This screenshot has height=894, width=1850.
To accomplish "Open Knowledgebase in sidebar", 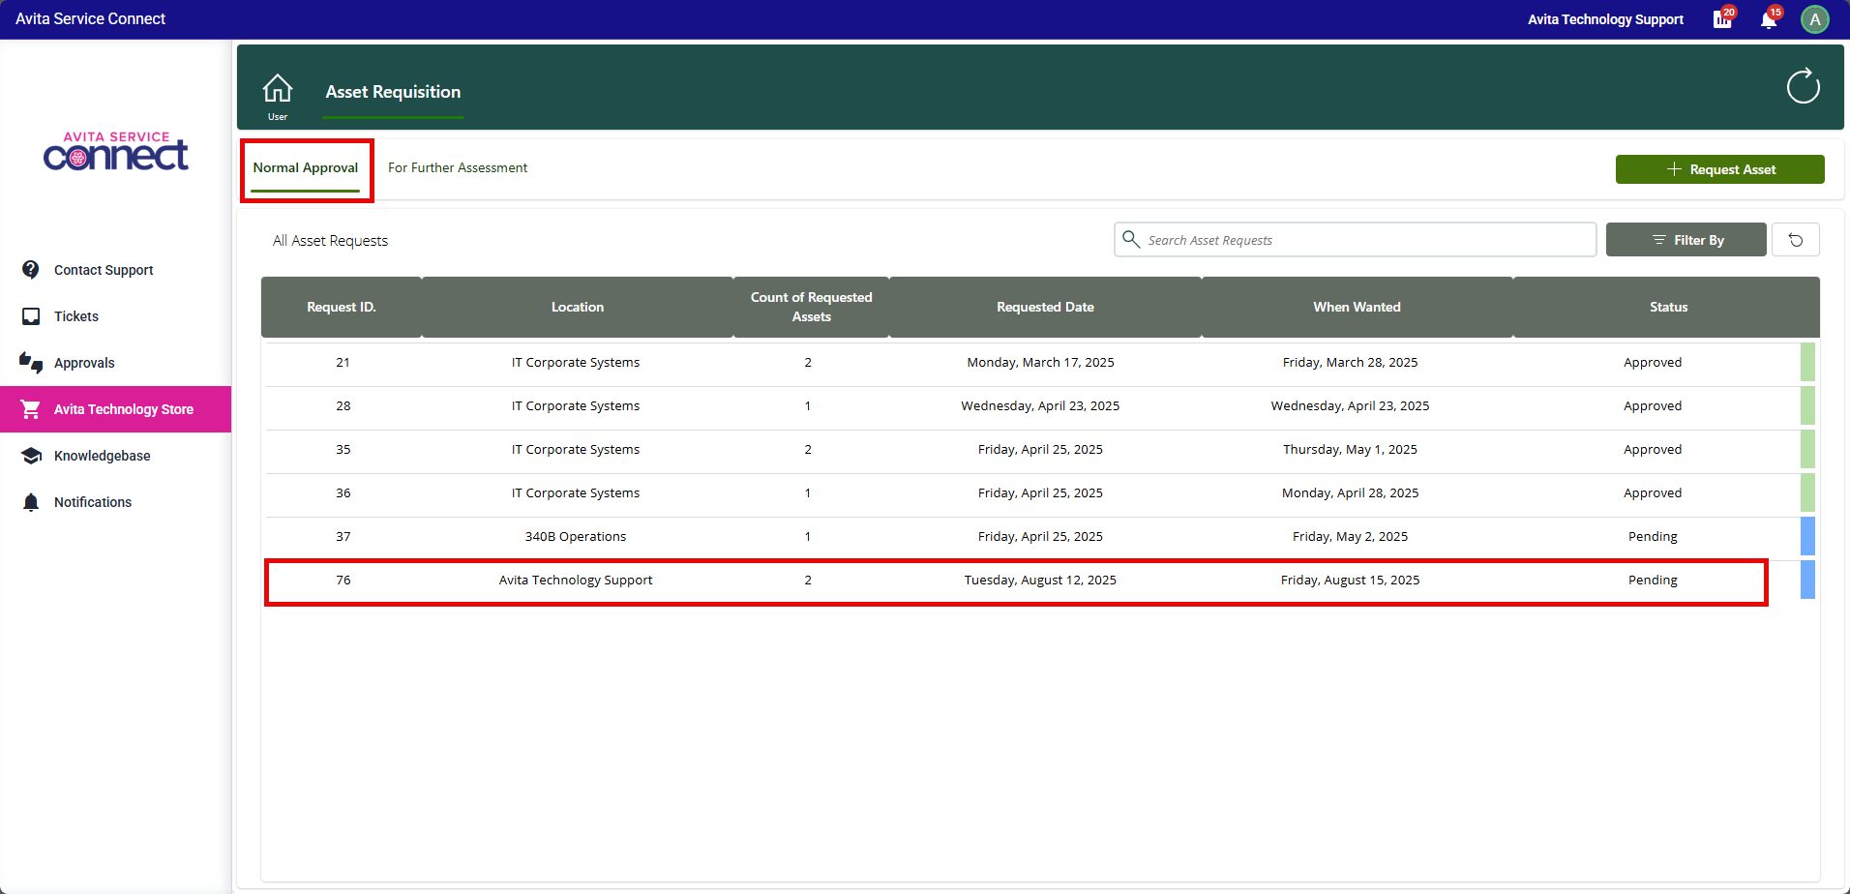I will click(116, 456).
